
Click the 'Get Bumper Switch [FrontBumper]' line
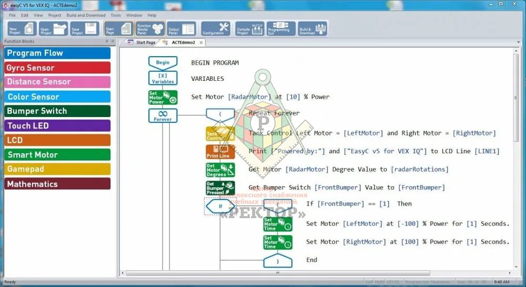(x=347, y=188)
